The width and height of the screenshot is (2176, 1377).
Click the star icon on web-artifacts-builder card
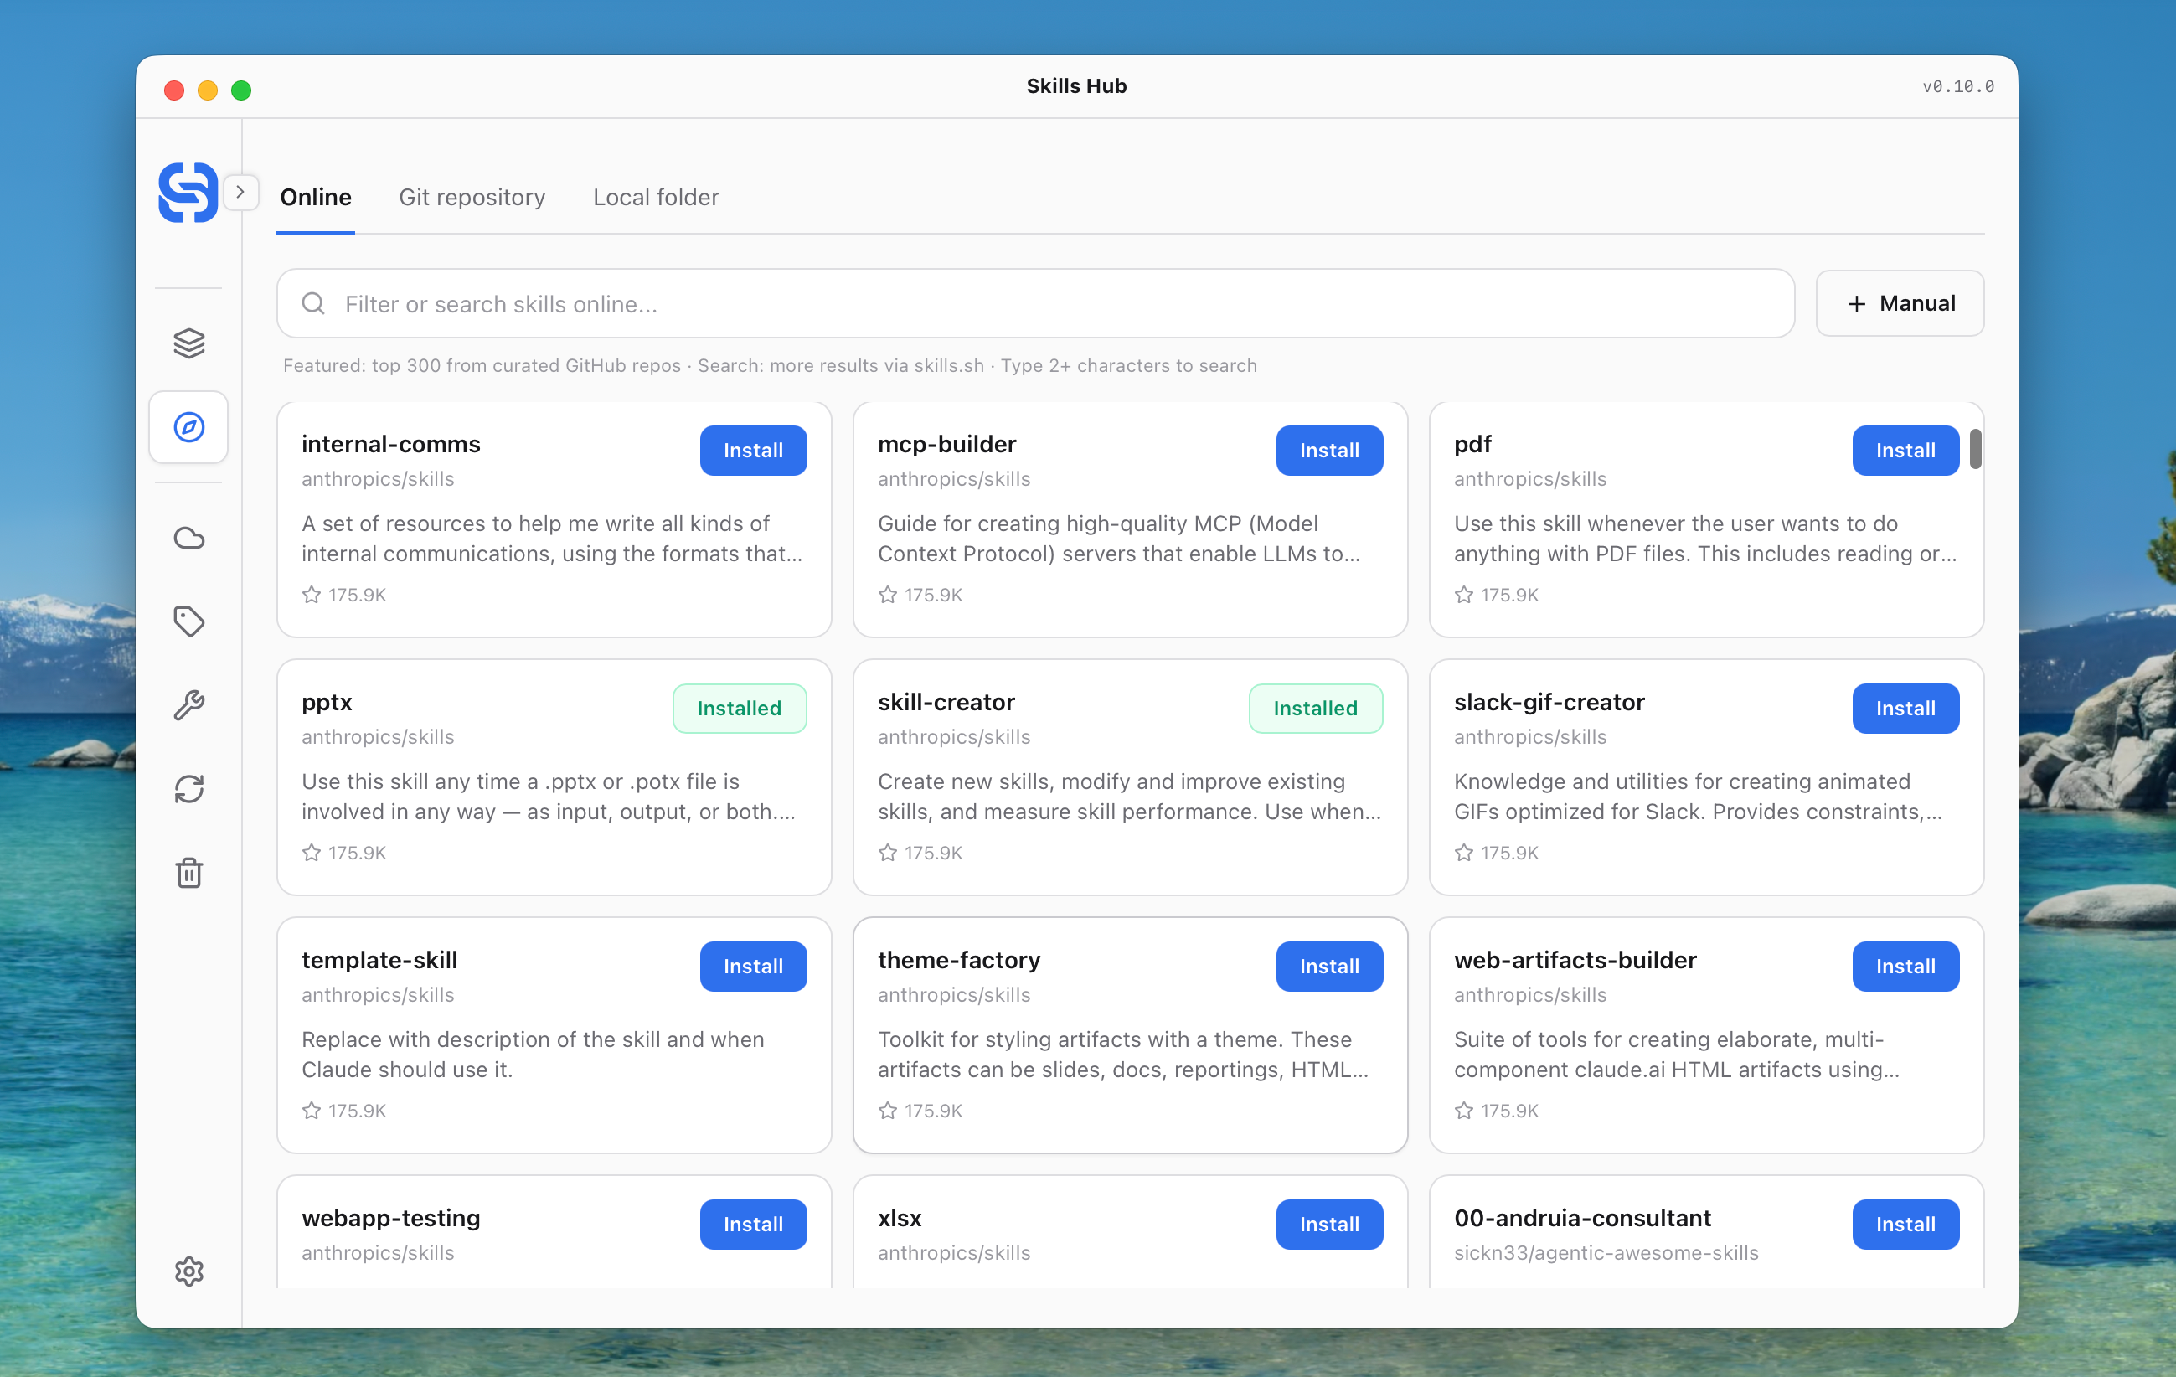point(1464,1111)
